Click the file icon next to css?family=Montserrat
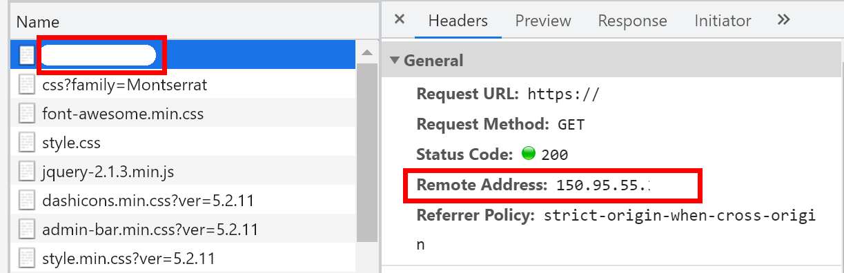The width and height of the screenshot is (844, 273). click(x=27, y=85)
